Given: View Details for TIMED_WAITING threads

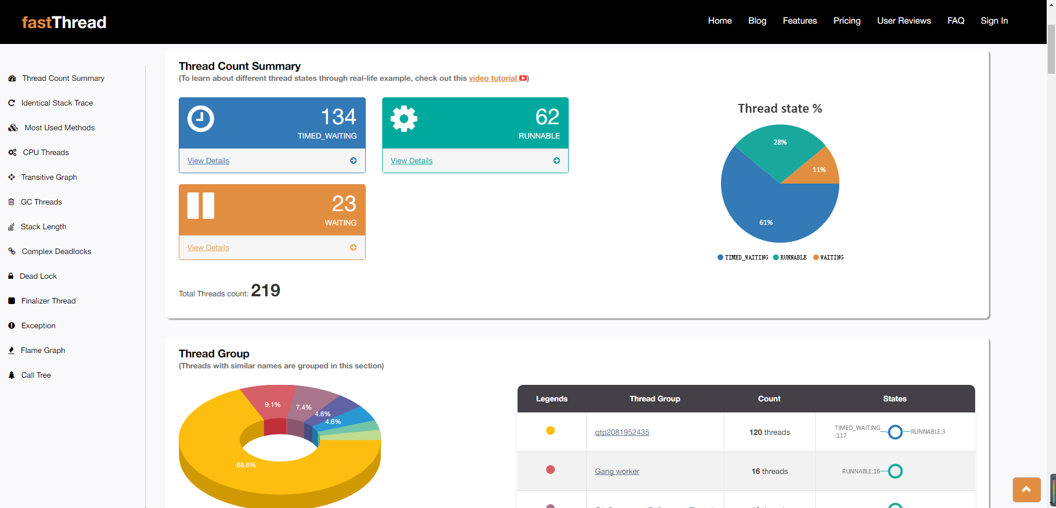Looking at the screenshot, I should (208, 161).
